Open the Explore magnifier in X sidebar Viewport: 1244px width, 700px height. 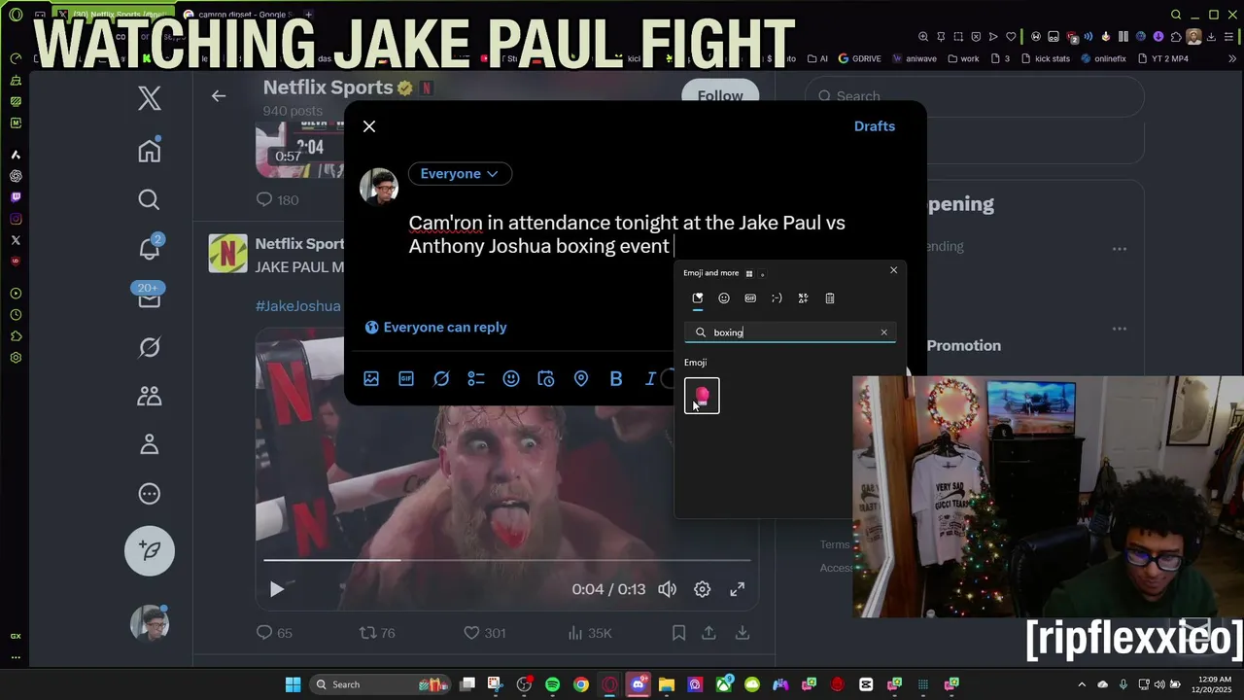[x=149, y=199]
